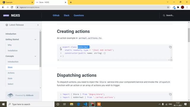Viewport: 190px width, 107px height.
Task: Click the GitBook logo icon
Action: click(x=10, y=95)
